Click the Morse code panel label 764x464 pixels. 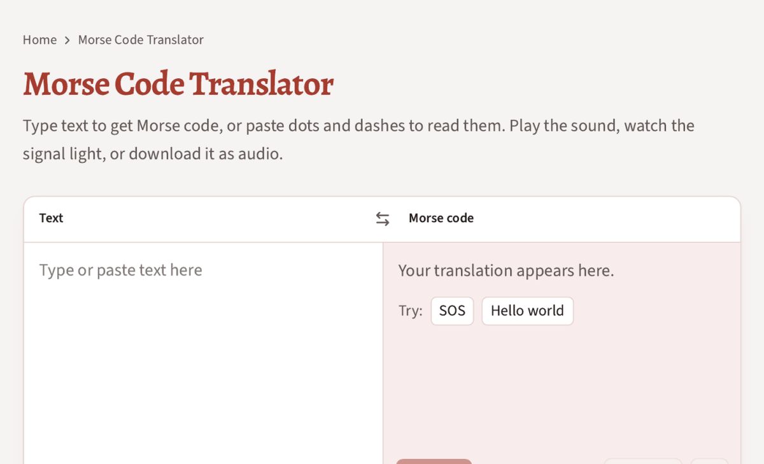click(441, 218)
